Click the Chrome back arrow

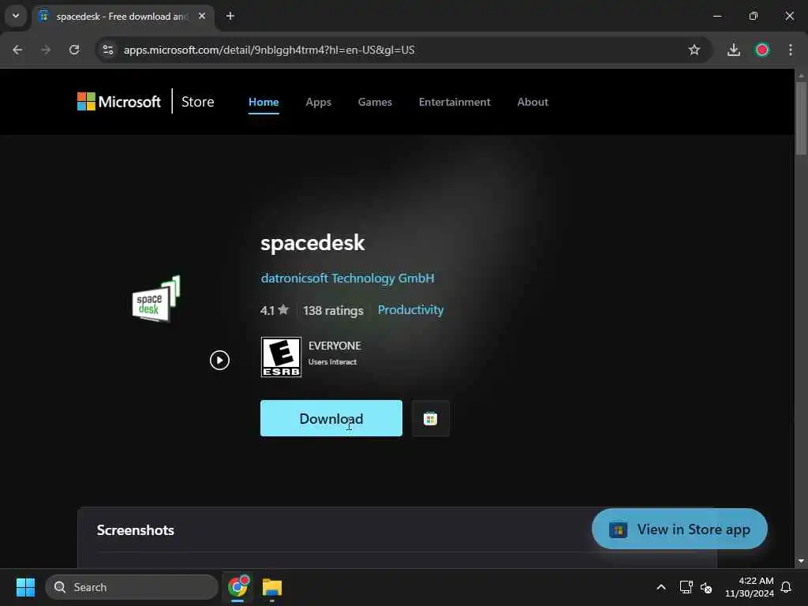(x=17, y=50)
